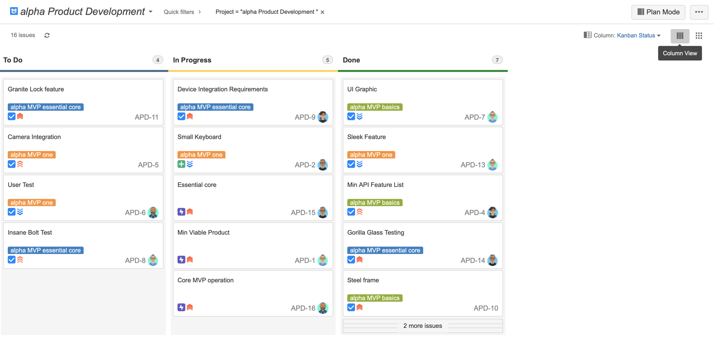Click the refresh issues icon
Screen dimensions: 714x349
(47, 35)
